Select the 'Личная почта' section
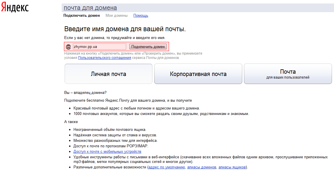The width and height of the screenshot is (334, 171). pos(108,74)
